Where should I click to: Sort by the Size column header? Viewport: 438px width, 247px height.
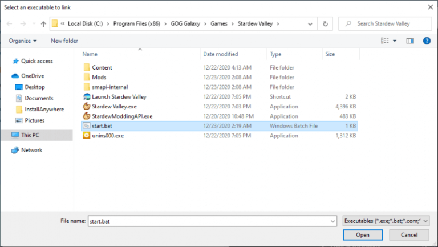[330, 54]
